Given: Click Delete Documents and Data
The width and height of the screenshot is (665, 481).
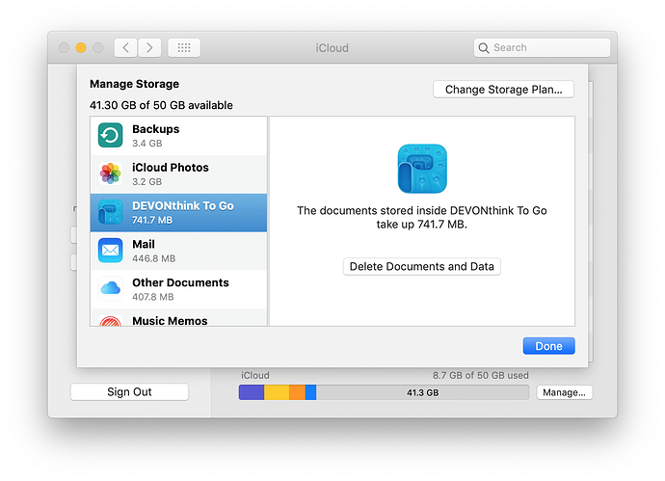Looking at the screenshot, I should tap(421, 266).
